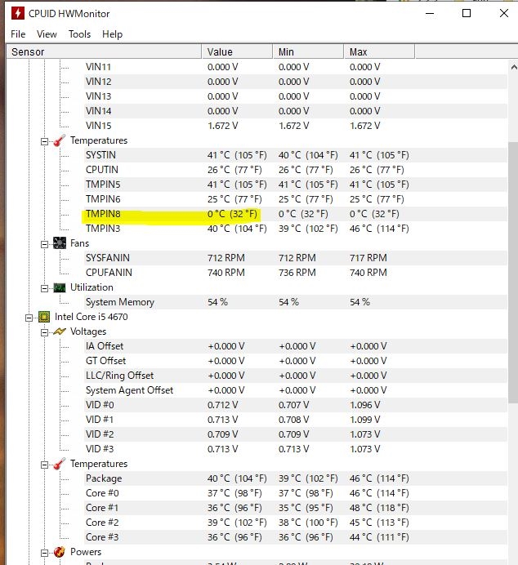The width and height of the screenshot is (518, 565).
Task: Select the TMPIN8 row
Action: coord(296,214)
